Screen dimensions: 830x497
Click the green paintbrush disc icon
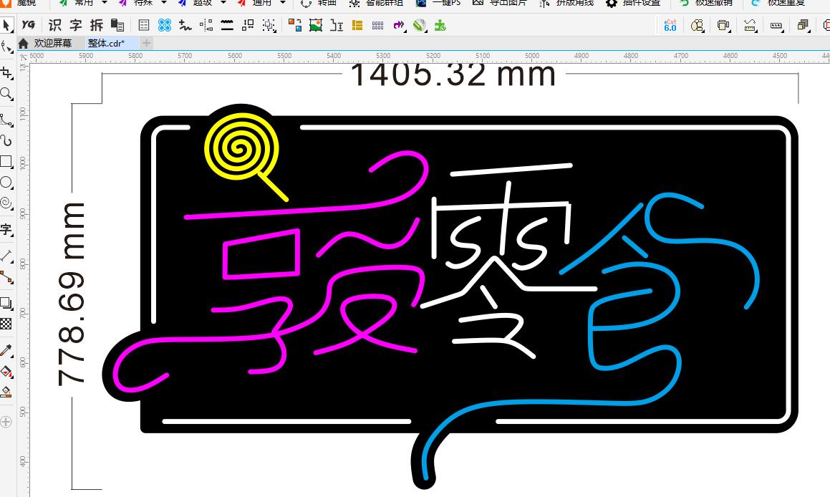pos(420,25)
